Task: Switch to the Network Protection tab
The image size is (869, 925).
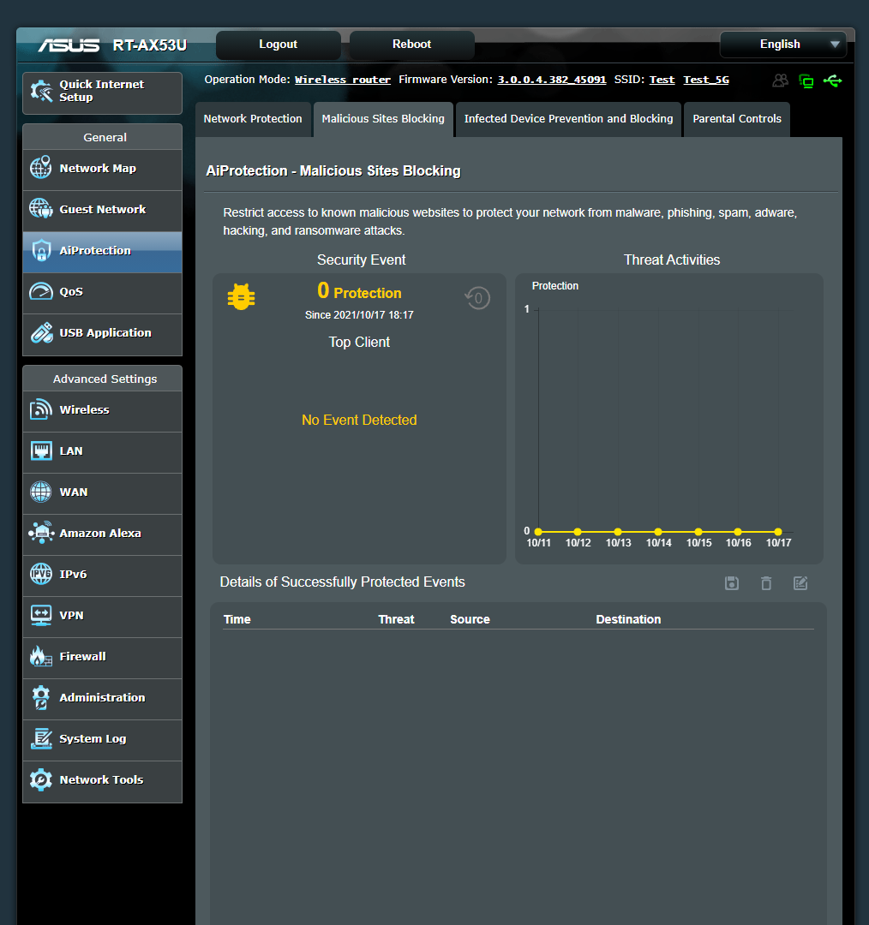Action: 253,119
